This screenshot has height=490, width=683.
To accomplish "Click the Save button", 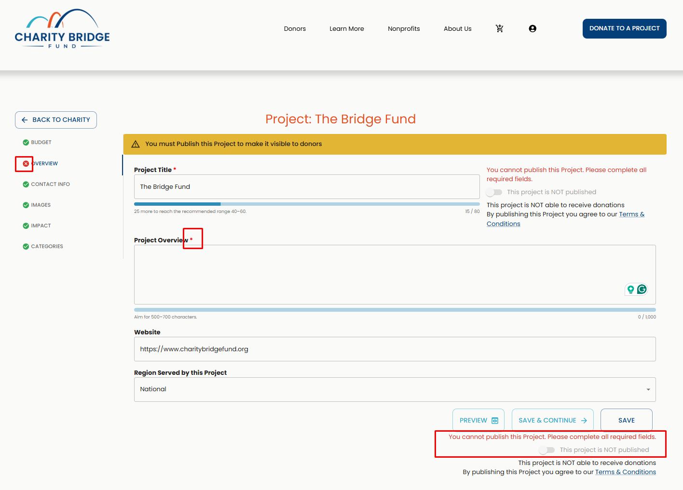I will point(627,420).
